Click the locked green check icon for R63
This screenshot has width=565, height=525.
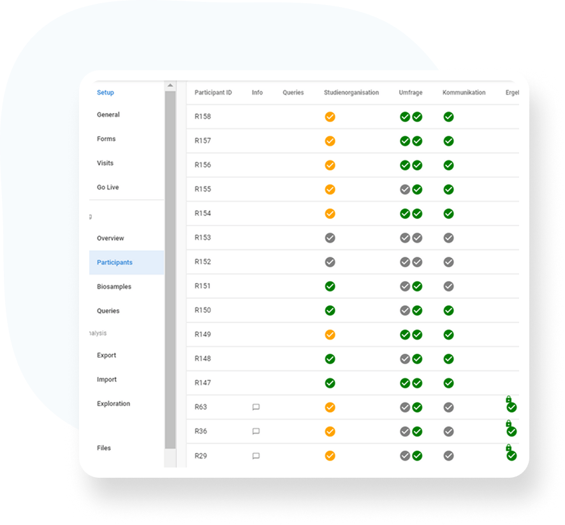[511, 406]
